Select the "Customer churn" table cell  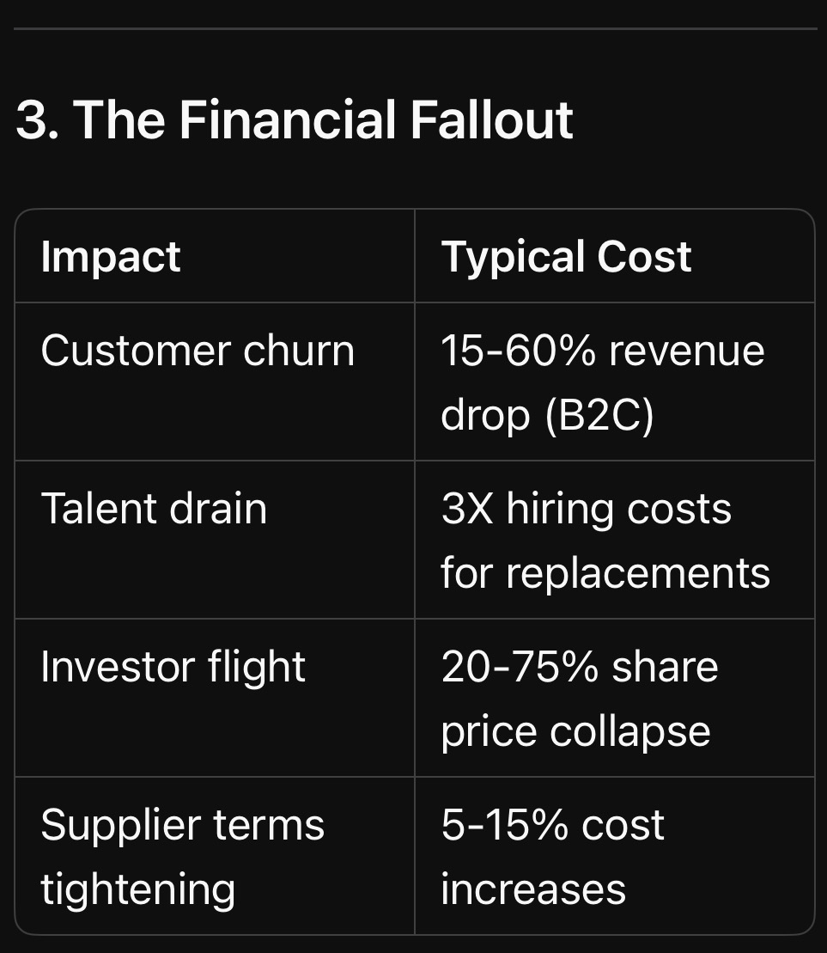click(198, 351)
